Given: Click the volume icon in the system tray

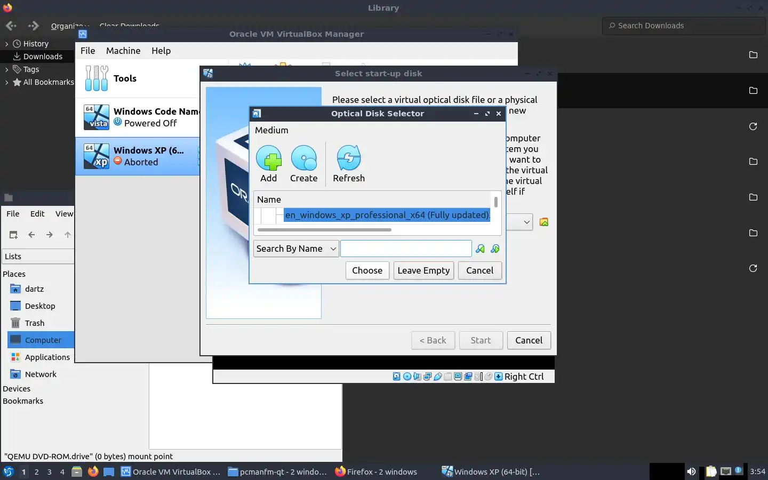Looking at the screenshot, I should coord(691,471).
